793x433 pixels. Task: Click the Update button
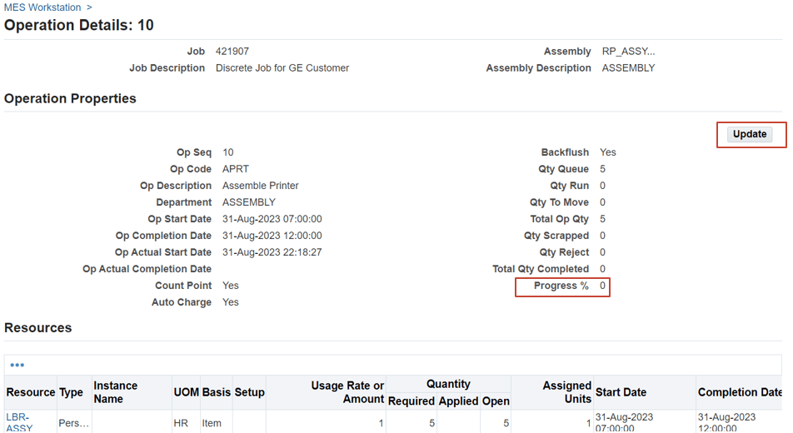pyautogui.click(x=750, y=134)
